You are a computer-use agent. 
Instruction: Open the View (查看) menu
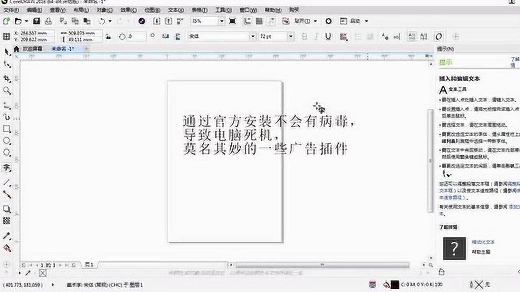(58, 9)
